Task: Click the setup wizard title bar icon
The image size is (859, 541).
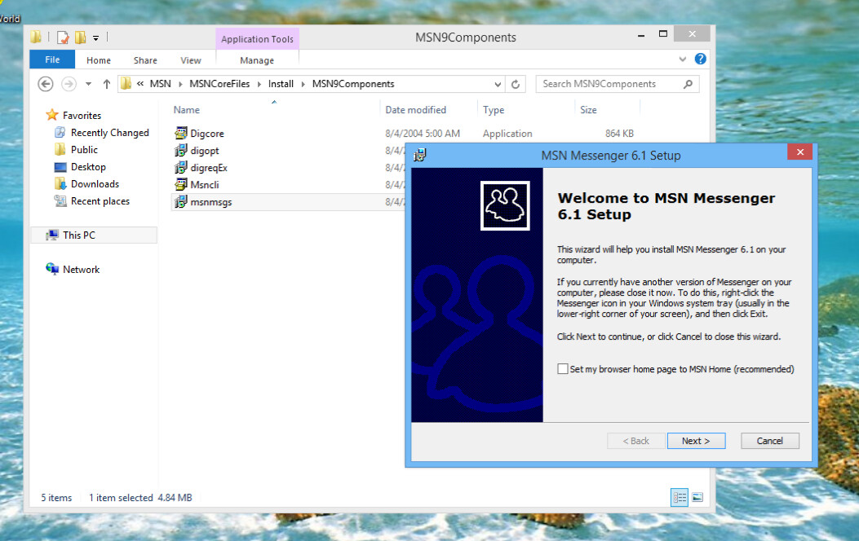Action: [419, 155]
